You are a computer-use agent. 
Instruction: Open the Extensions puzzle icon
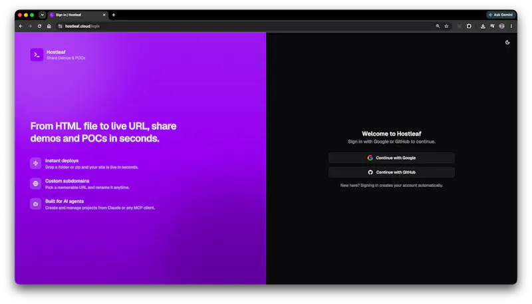469,26
